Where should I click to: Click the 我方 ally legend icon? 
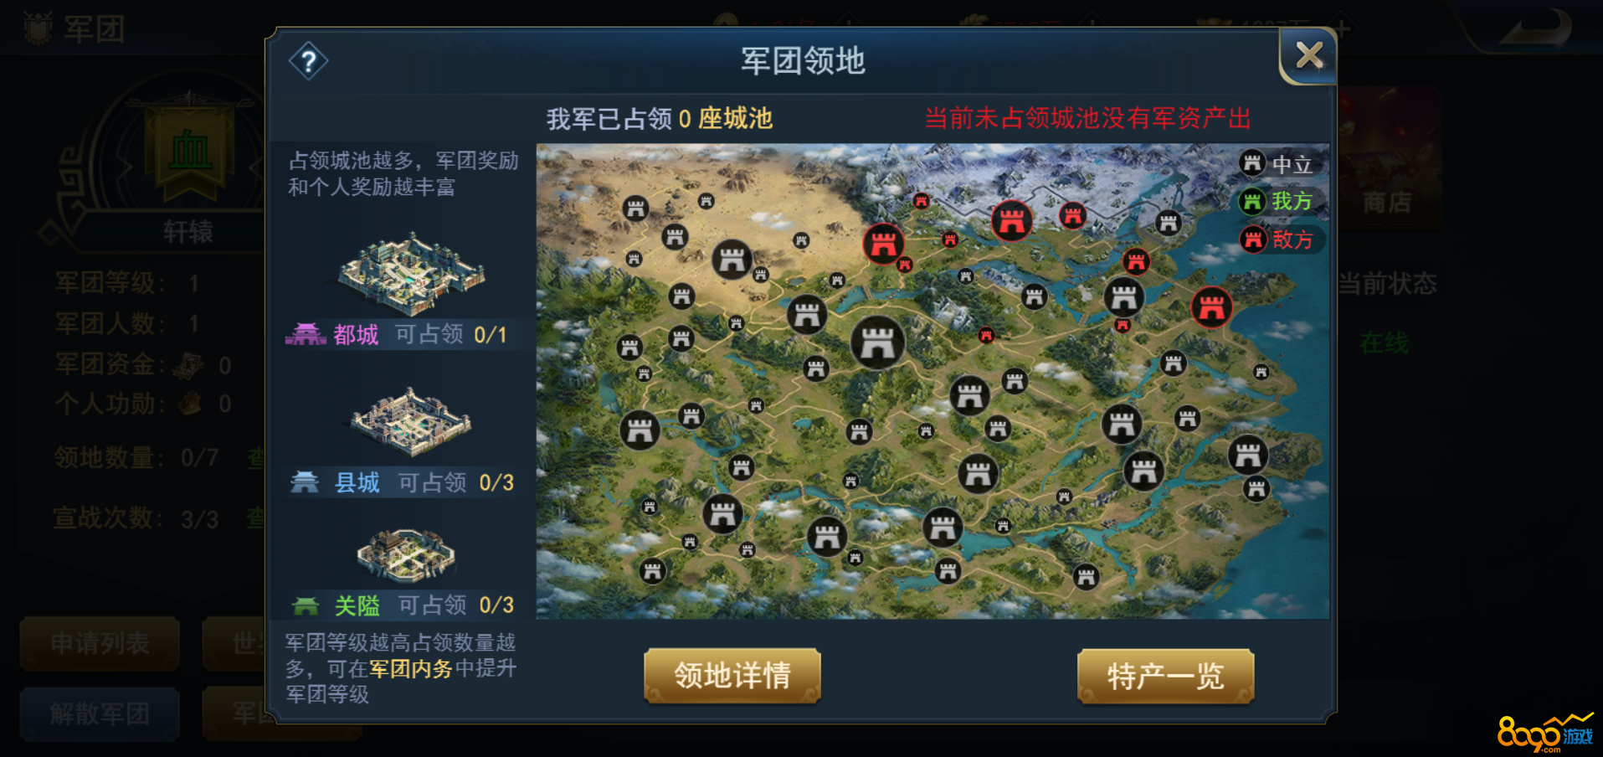point(1252,201)
